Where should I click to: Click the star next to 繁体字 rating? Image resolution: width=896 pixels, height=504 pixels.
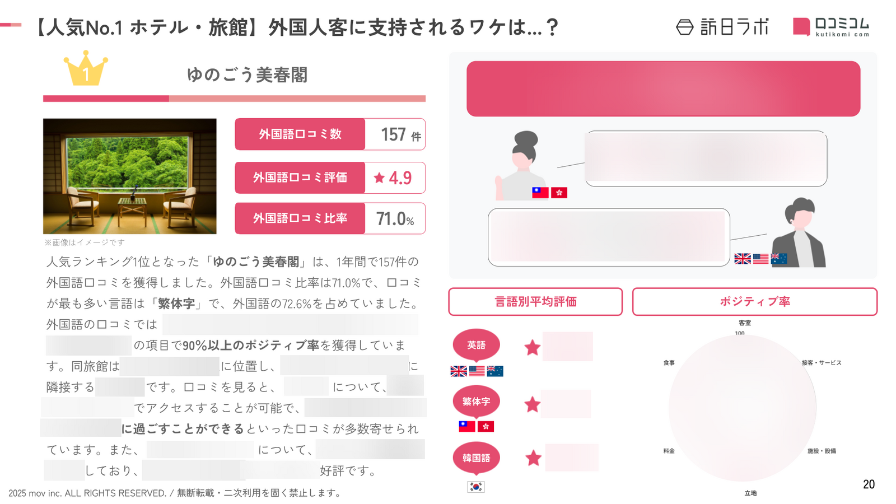point(533,404)
